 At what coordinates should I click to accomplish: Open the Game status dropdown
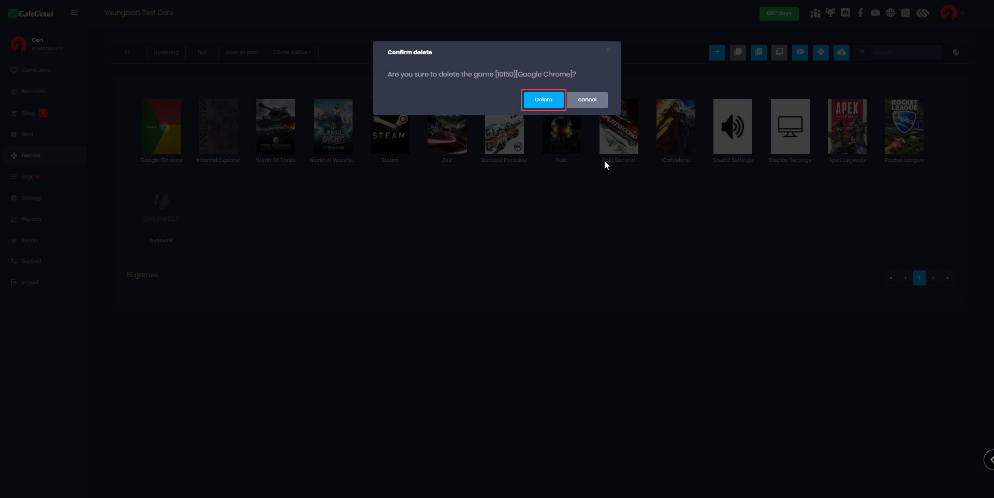[292, 52]
